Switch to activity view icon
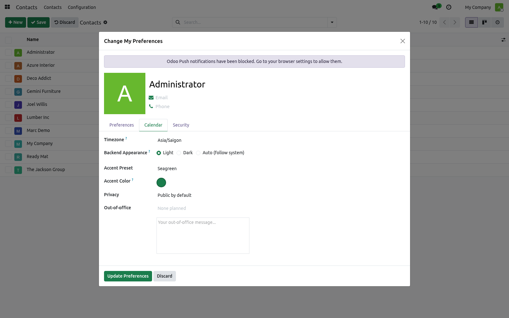Image resolution: width=509 pixels, height=318 pixels. click(498, 22)
